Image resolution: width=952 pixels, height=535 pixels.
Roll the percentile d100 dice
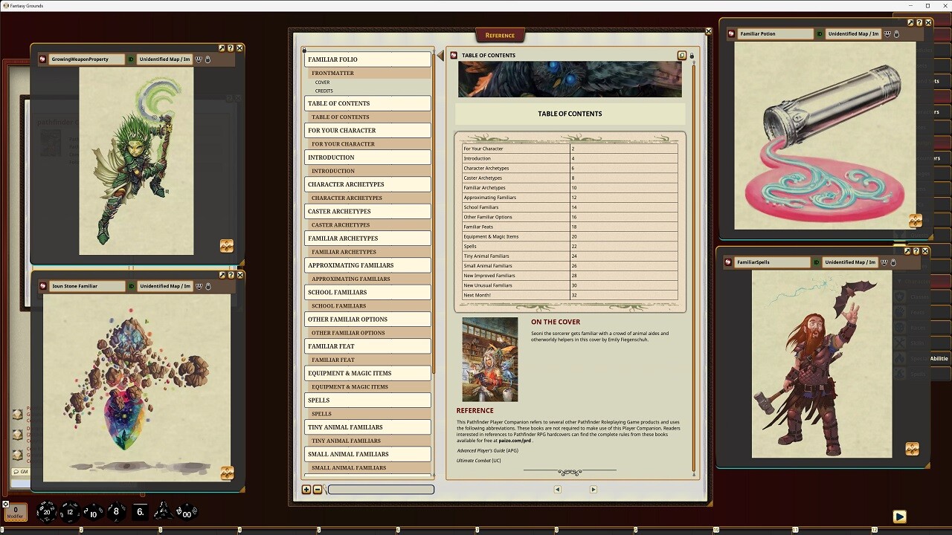click(x=187, y=513)
